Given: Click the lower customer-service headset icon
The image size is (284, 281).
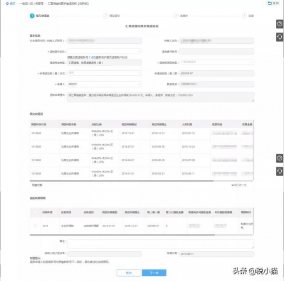Looking at the screenshot, I should click(x=280, y=171).
